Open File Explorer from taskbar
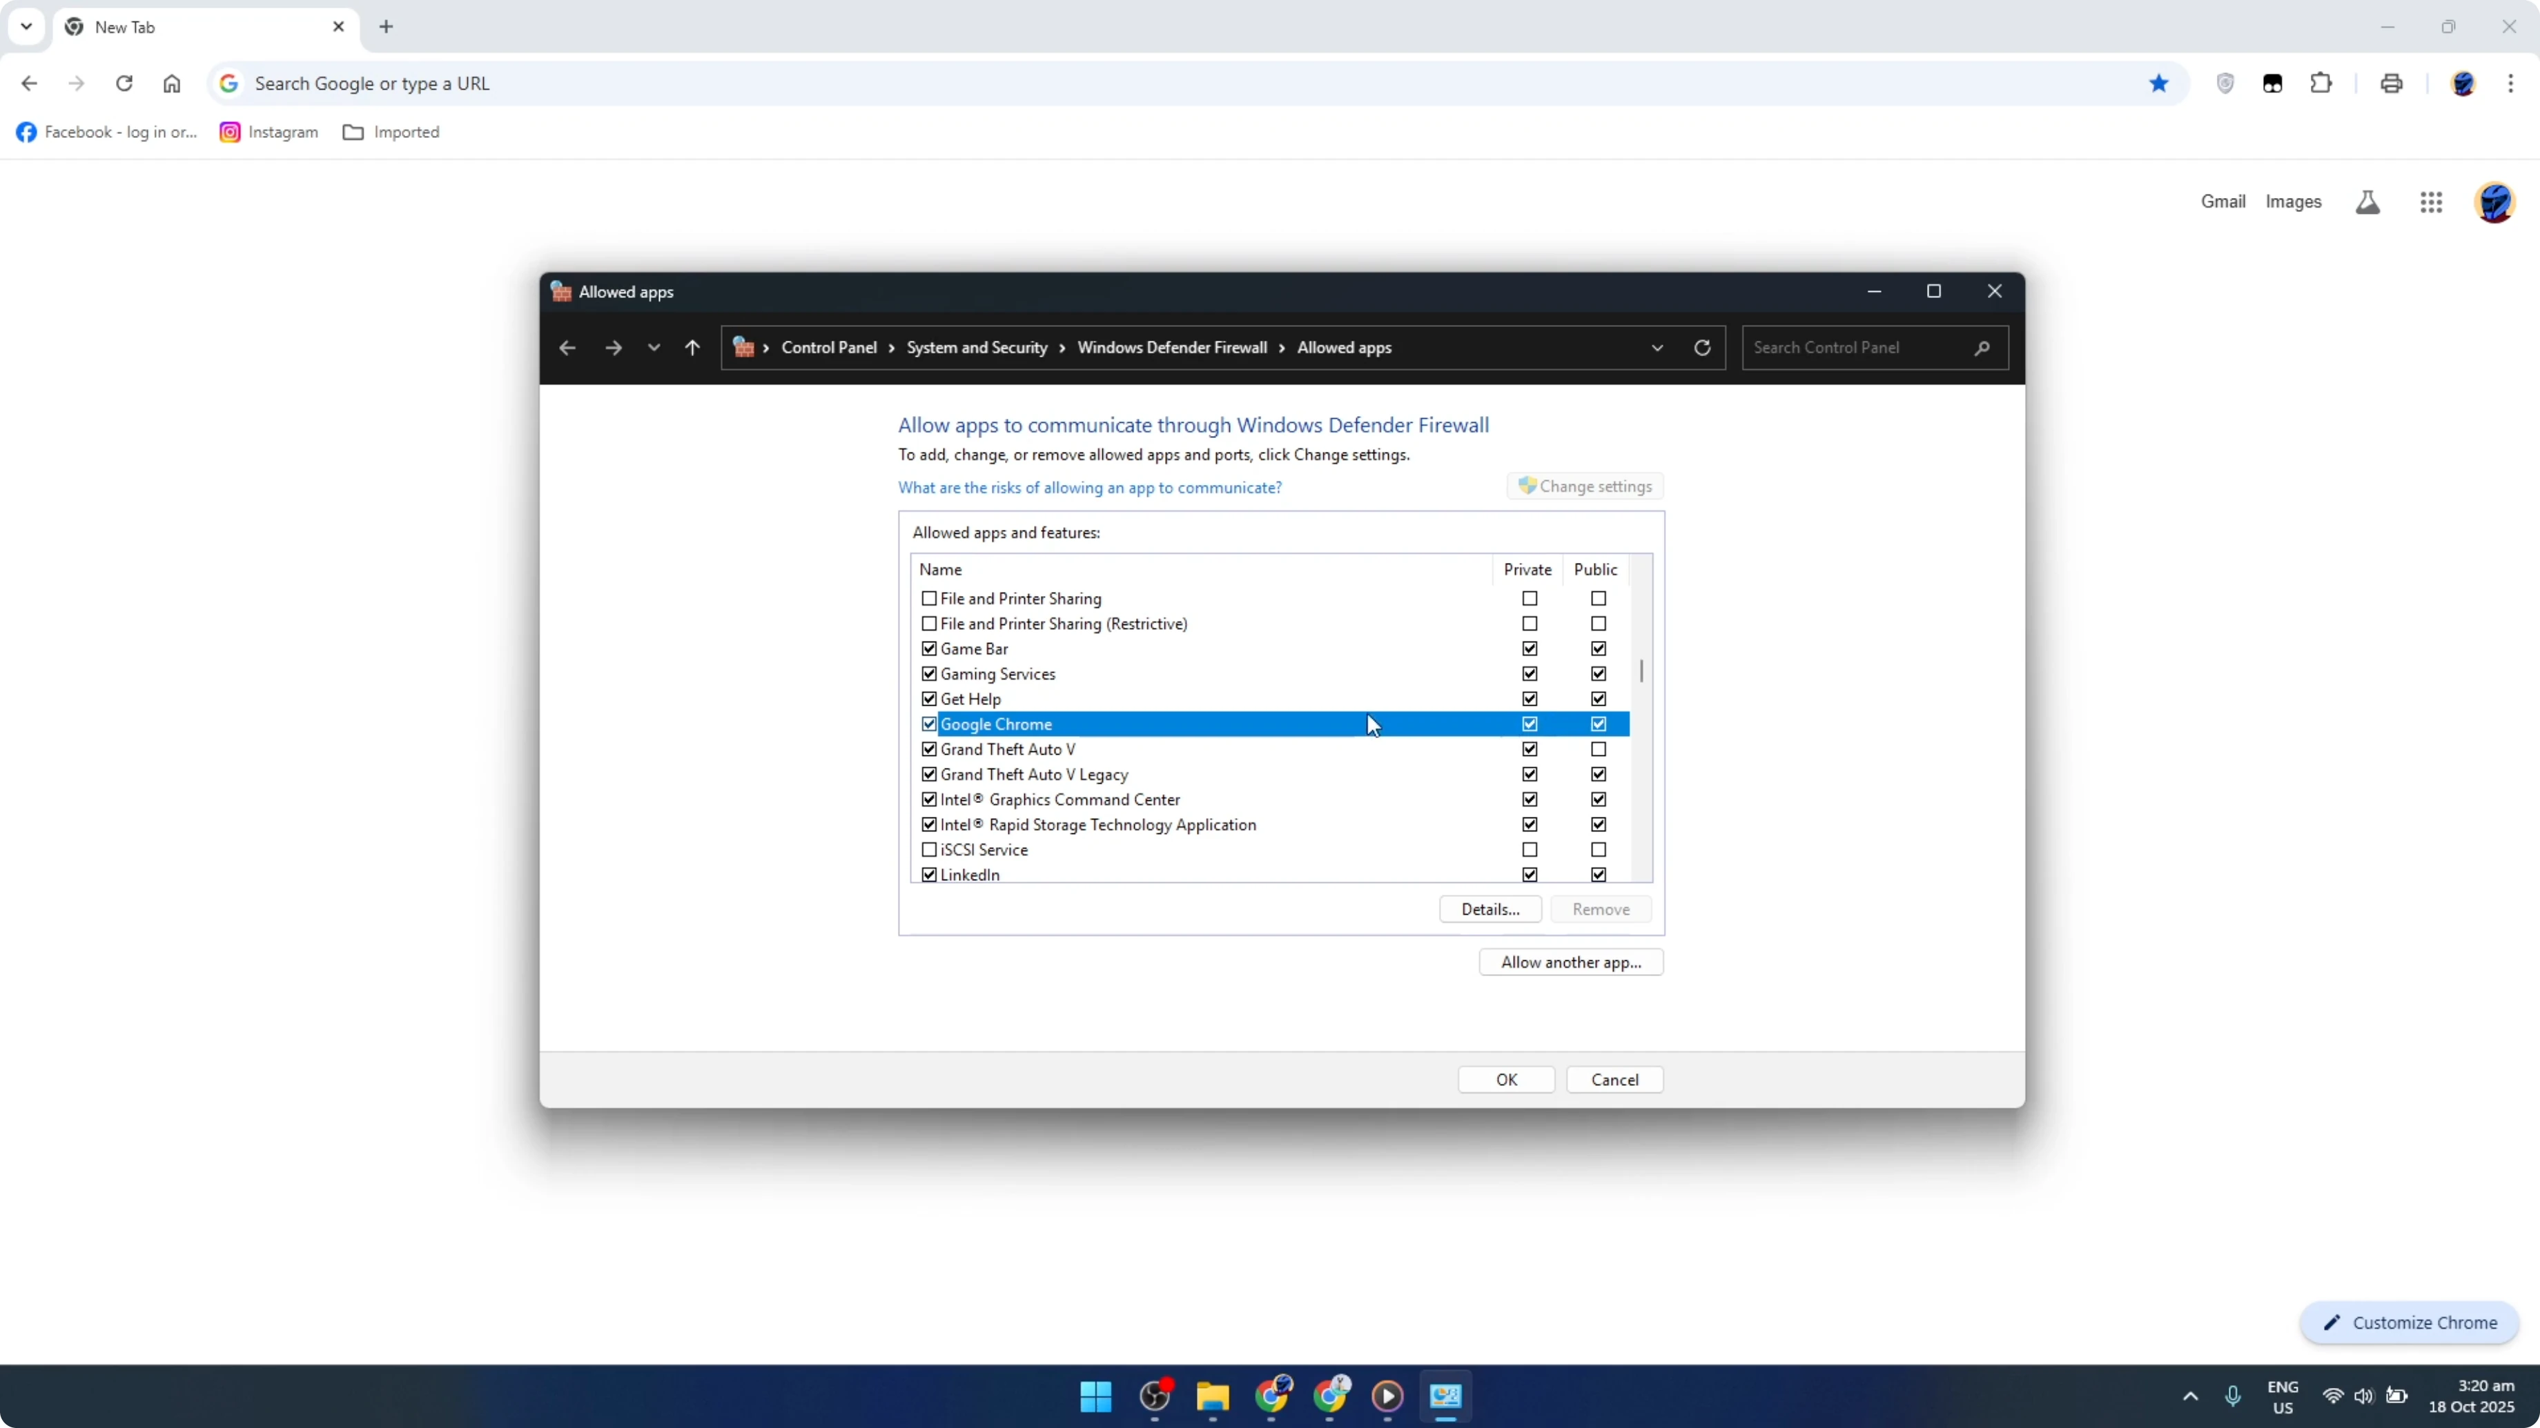The height and width of the screenshot is (1428, 2540). [x=1212, y=1396]
